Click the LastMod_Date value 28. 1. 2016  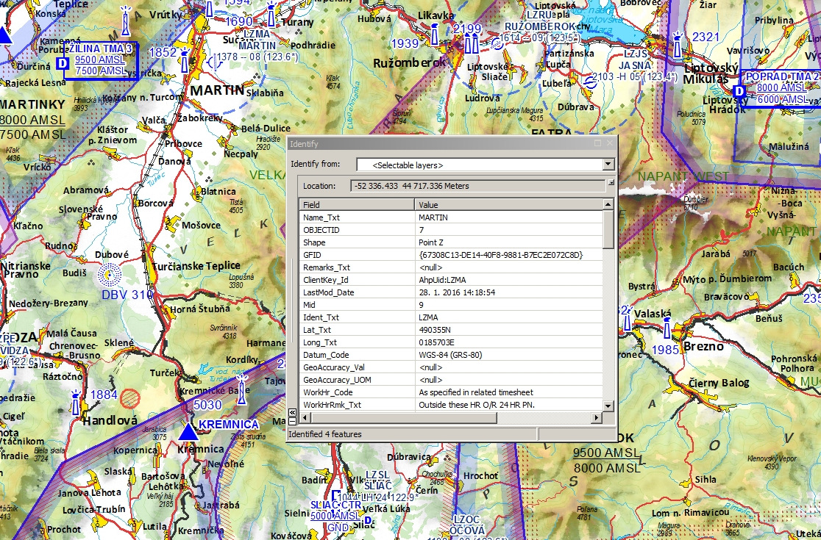pyautogui.click(x=457, y=292)
